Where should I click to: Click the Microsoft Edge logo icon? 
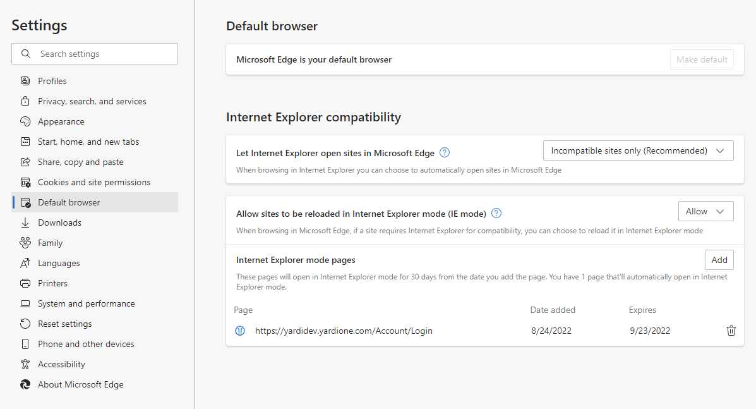25,384
